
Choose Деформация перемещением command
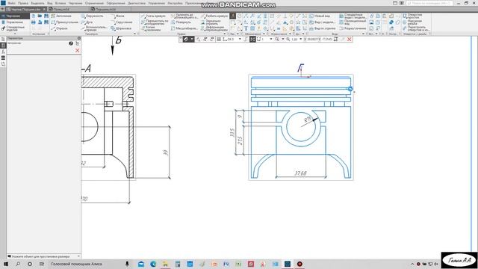coord(214,28)
